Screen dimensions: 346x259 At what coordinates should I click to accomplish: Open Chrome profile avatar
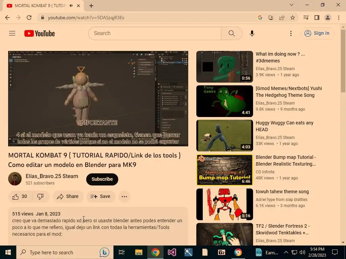point(328,18)
